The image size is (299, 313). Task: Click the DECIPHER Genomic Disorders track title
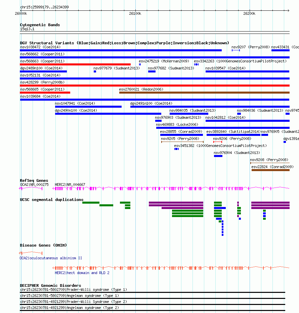51,285
